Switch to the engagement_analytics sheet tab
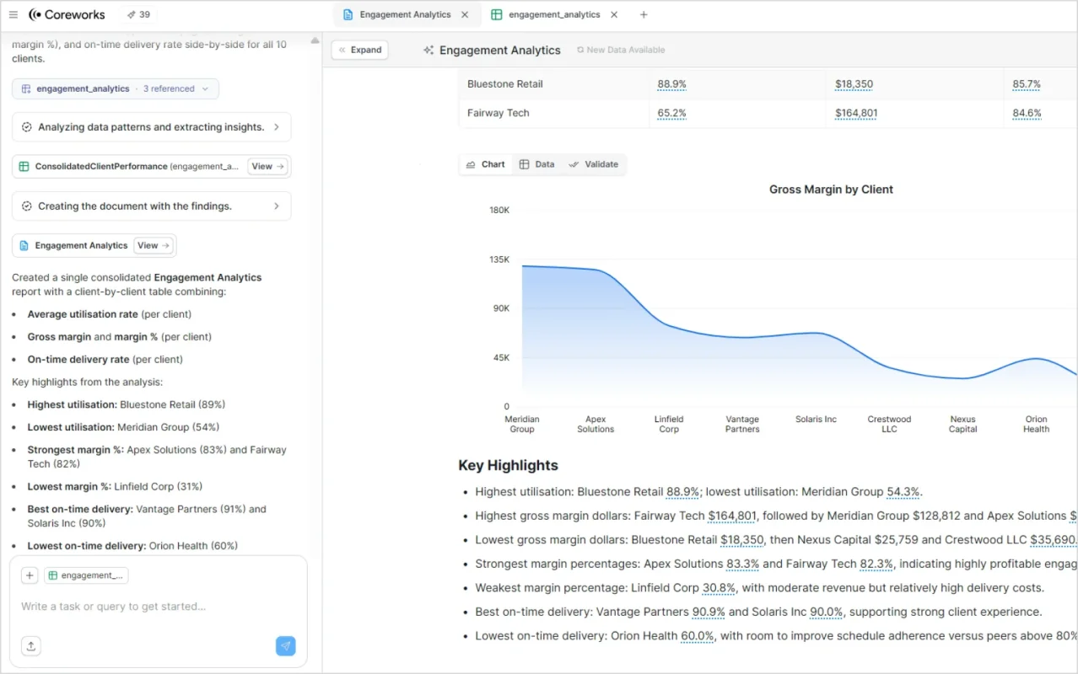Viewport: 1078px width, 674px height. (552, 14)
